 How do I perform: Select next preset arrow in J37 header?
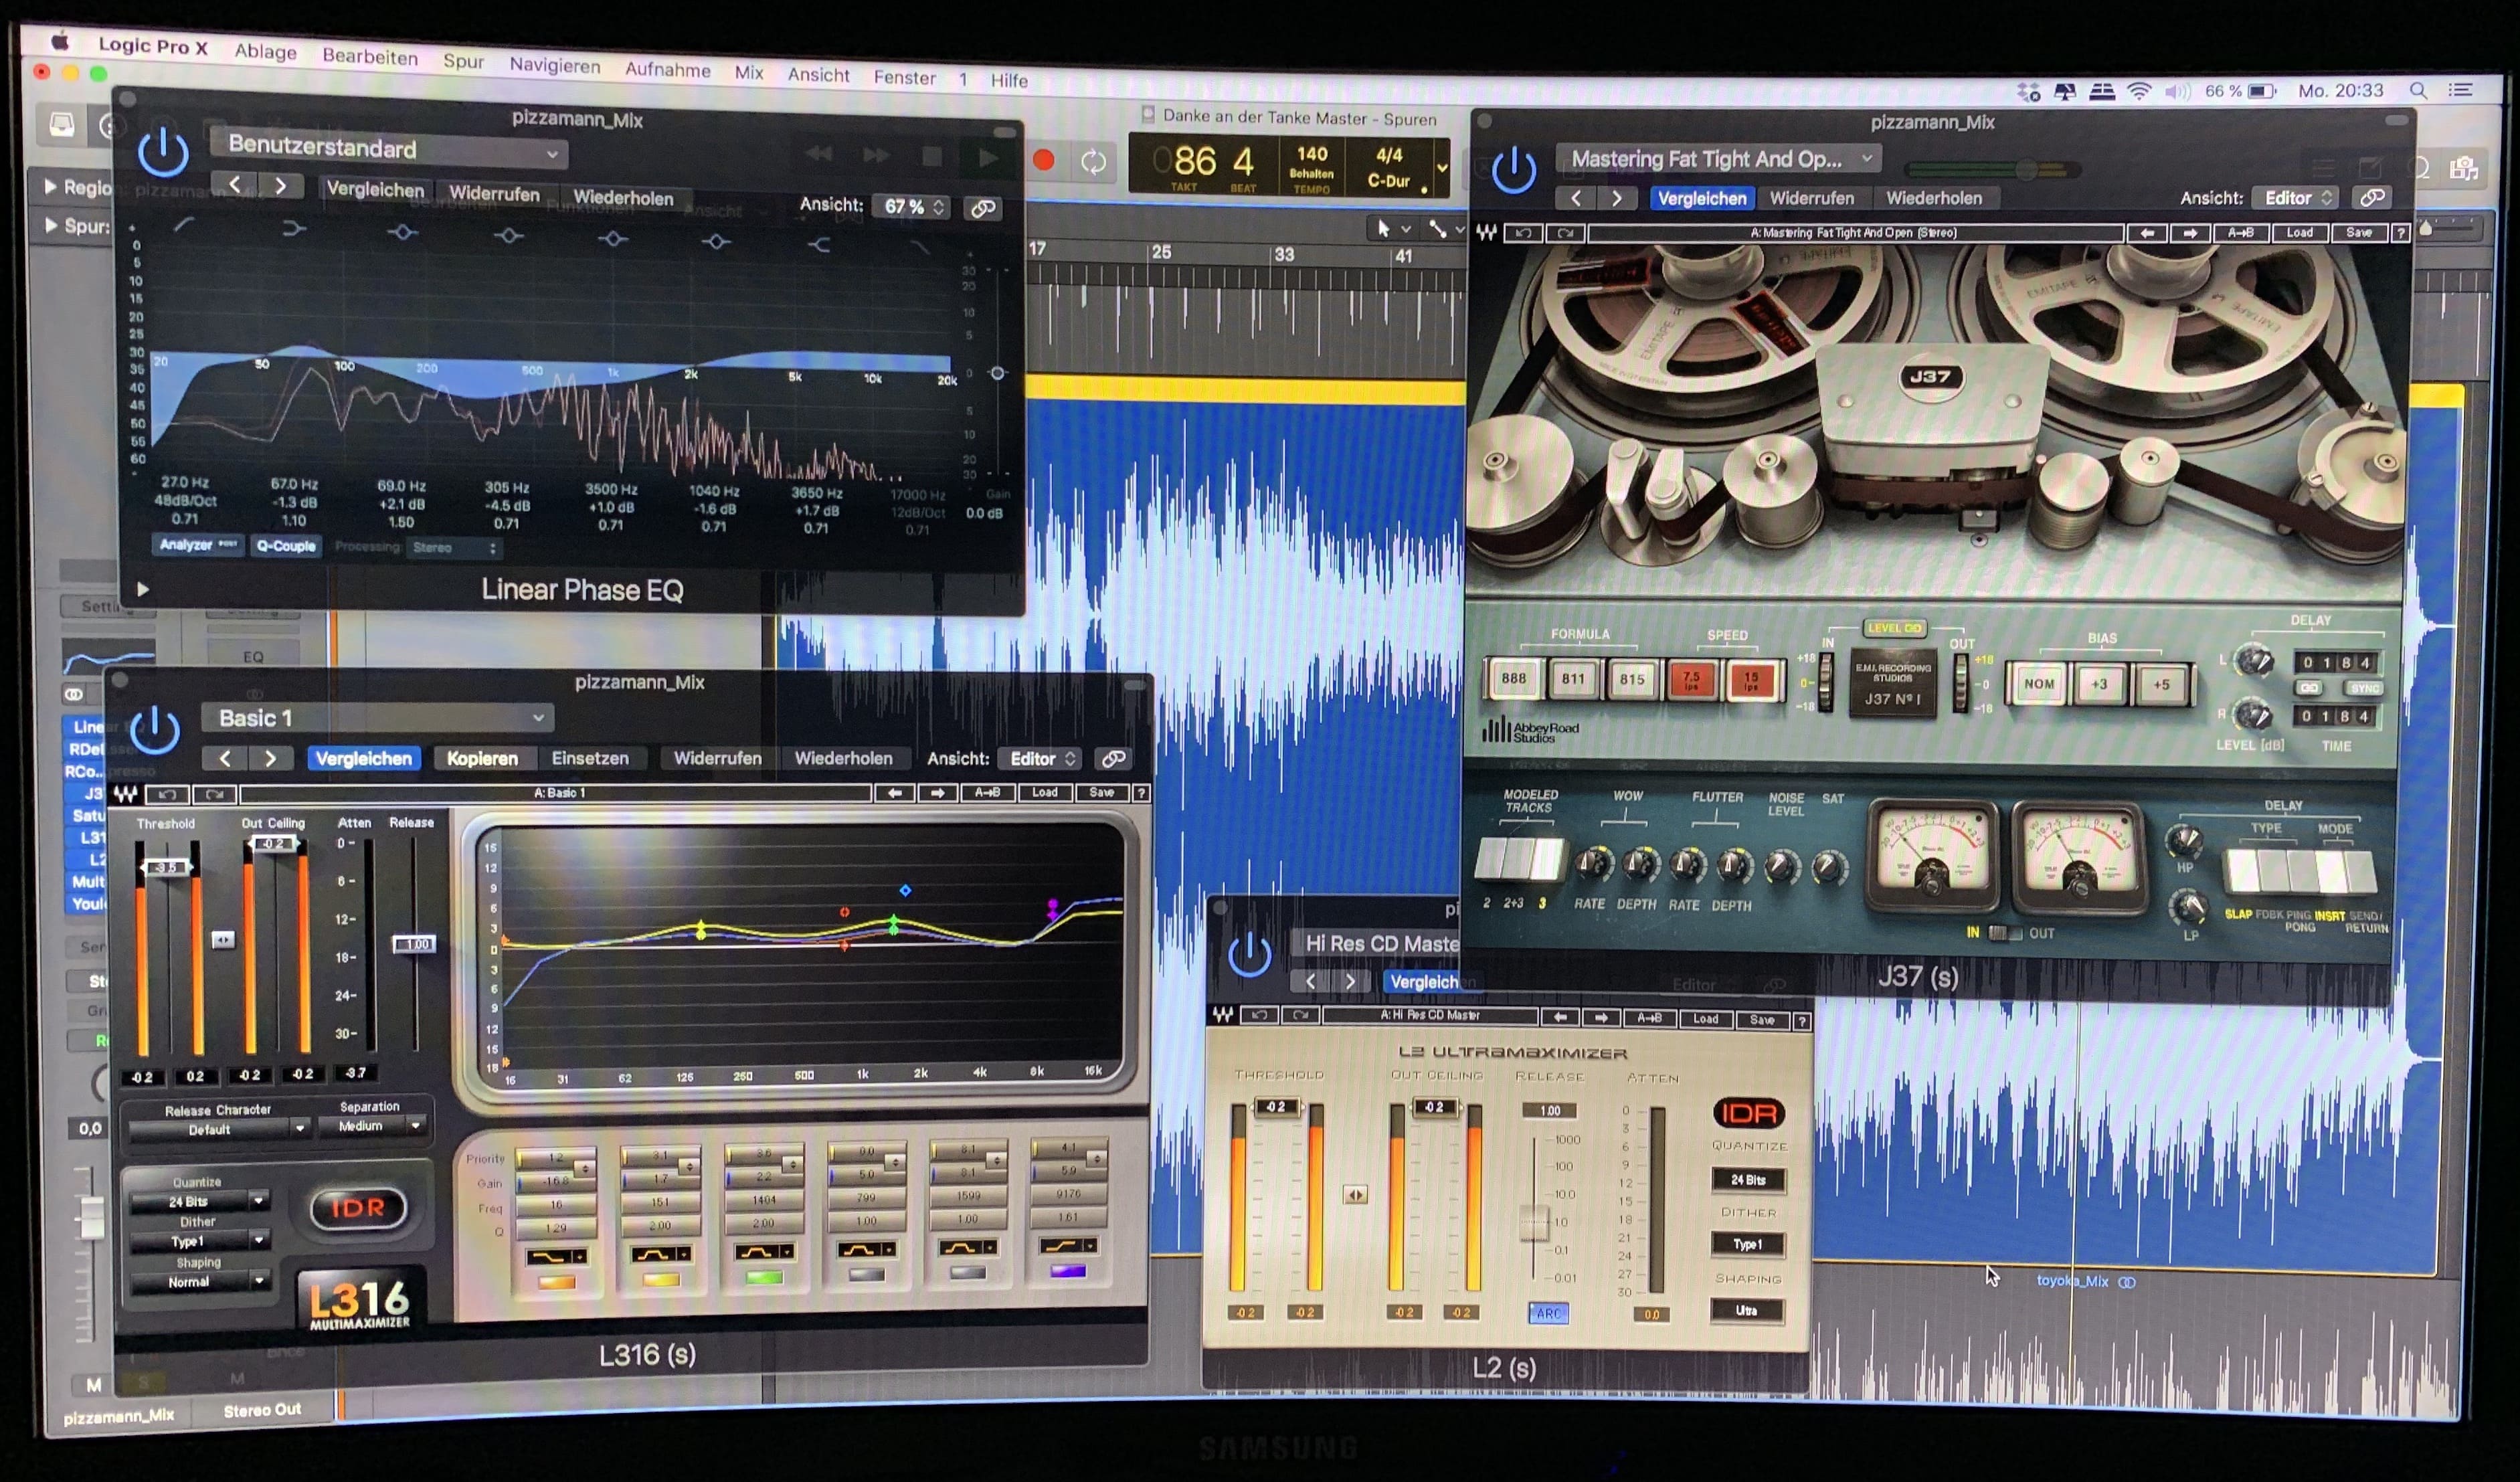pyautogui.click(x=1617, y=198)
